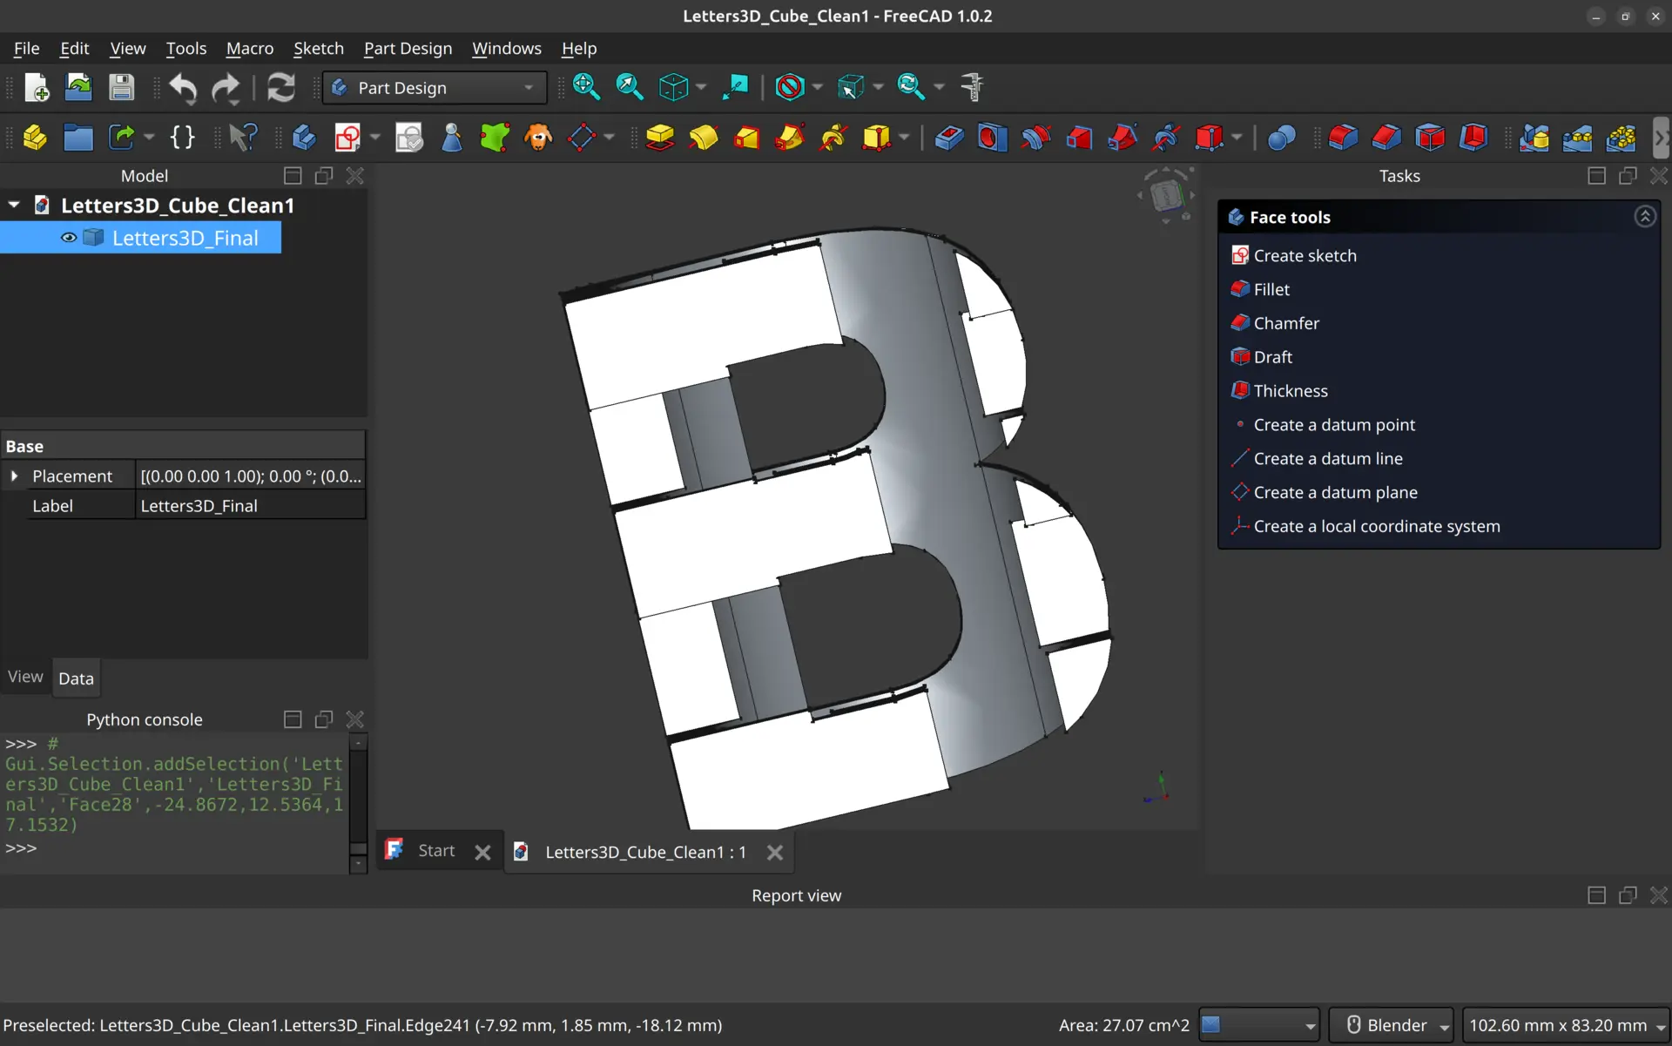Click the Measure tool icon

pos(972,87)
